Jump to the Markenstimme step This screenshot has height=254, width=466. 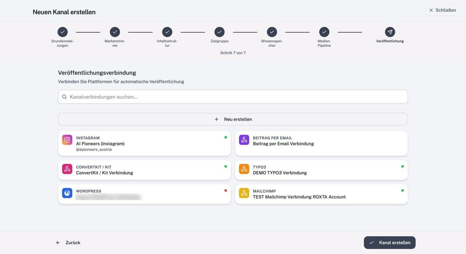click(x=115, y=32)
